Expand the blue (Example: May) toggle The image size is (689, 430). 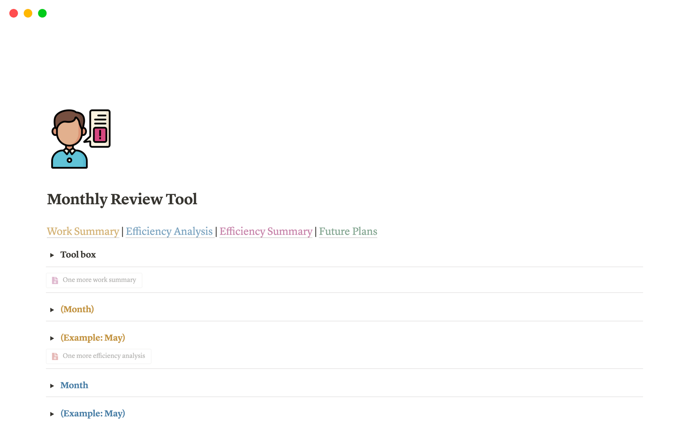52,414
